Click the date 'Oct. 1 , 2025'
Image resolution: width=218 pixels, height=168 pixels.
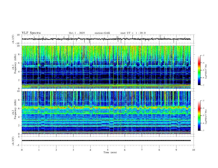(77, 33)
